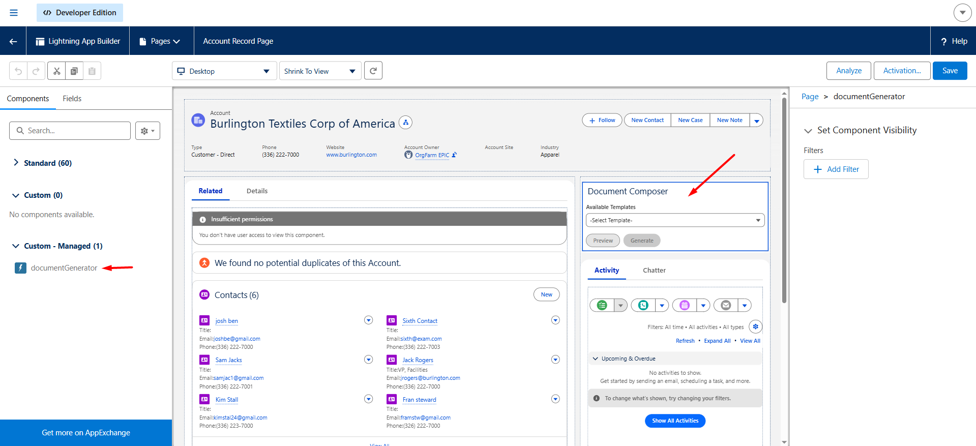Image resolution: width=976 pixels, height=446 pixels.
Task: Click the Analyze button
Action: 848,71
